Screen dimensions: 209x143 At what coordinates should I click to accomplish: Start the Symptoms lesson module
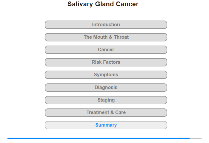coord(106,75)
